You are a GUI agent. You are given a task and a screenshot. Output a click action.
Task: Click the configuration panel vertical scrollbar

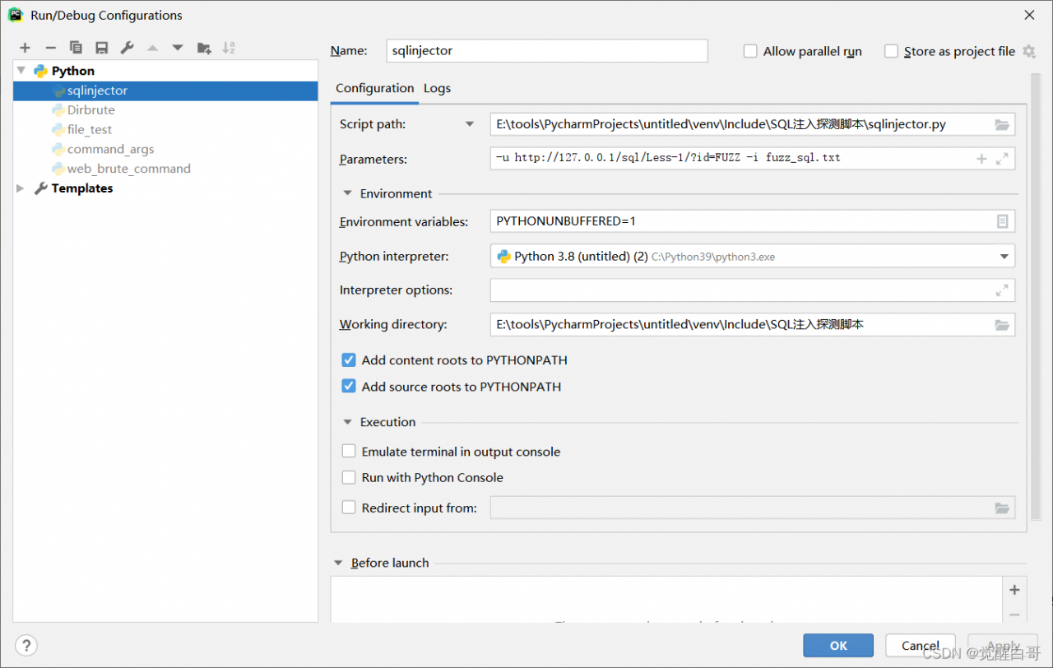pos(1035,296)
